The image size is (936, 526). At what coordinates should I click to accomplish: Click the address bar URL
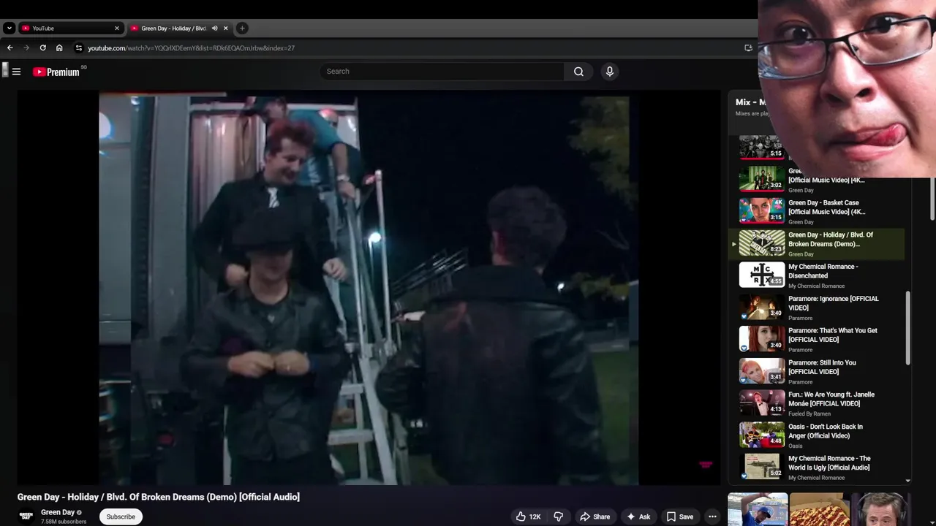191,47
